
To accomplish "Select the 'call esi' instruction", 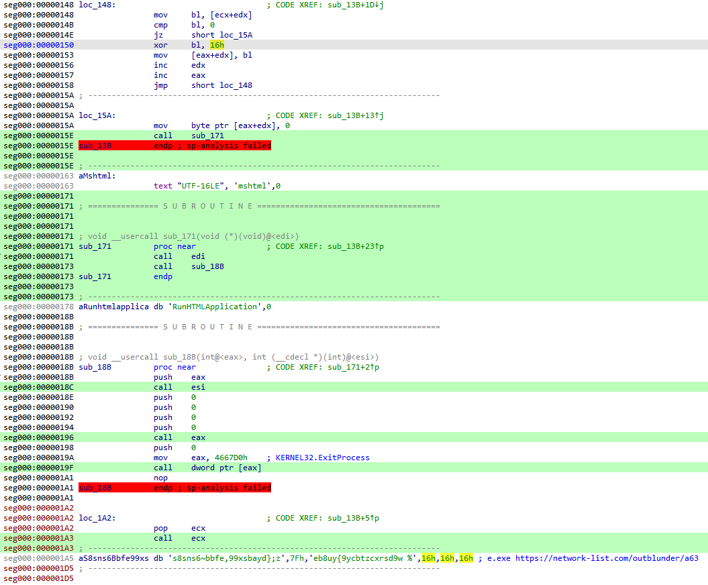I will tap(179, 387).
